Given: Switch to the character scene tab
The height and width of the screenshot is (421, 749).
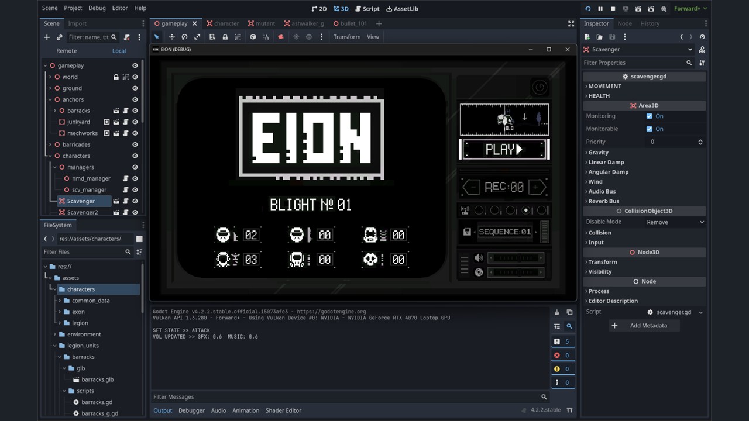Looking at the screenshot, I should pyautogui.click(x=226, y=23).
